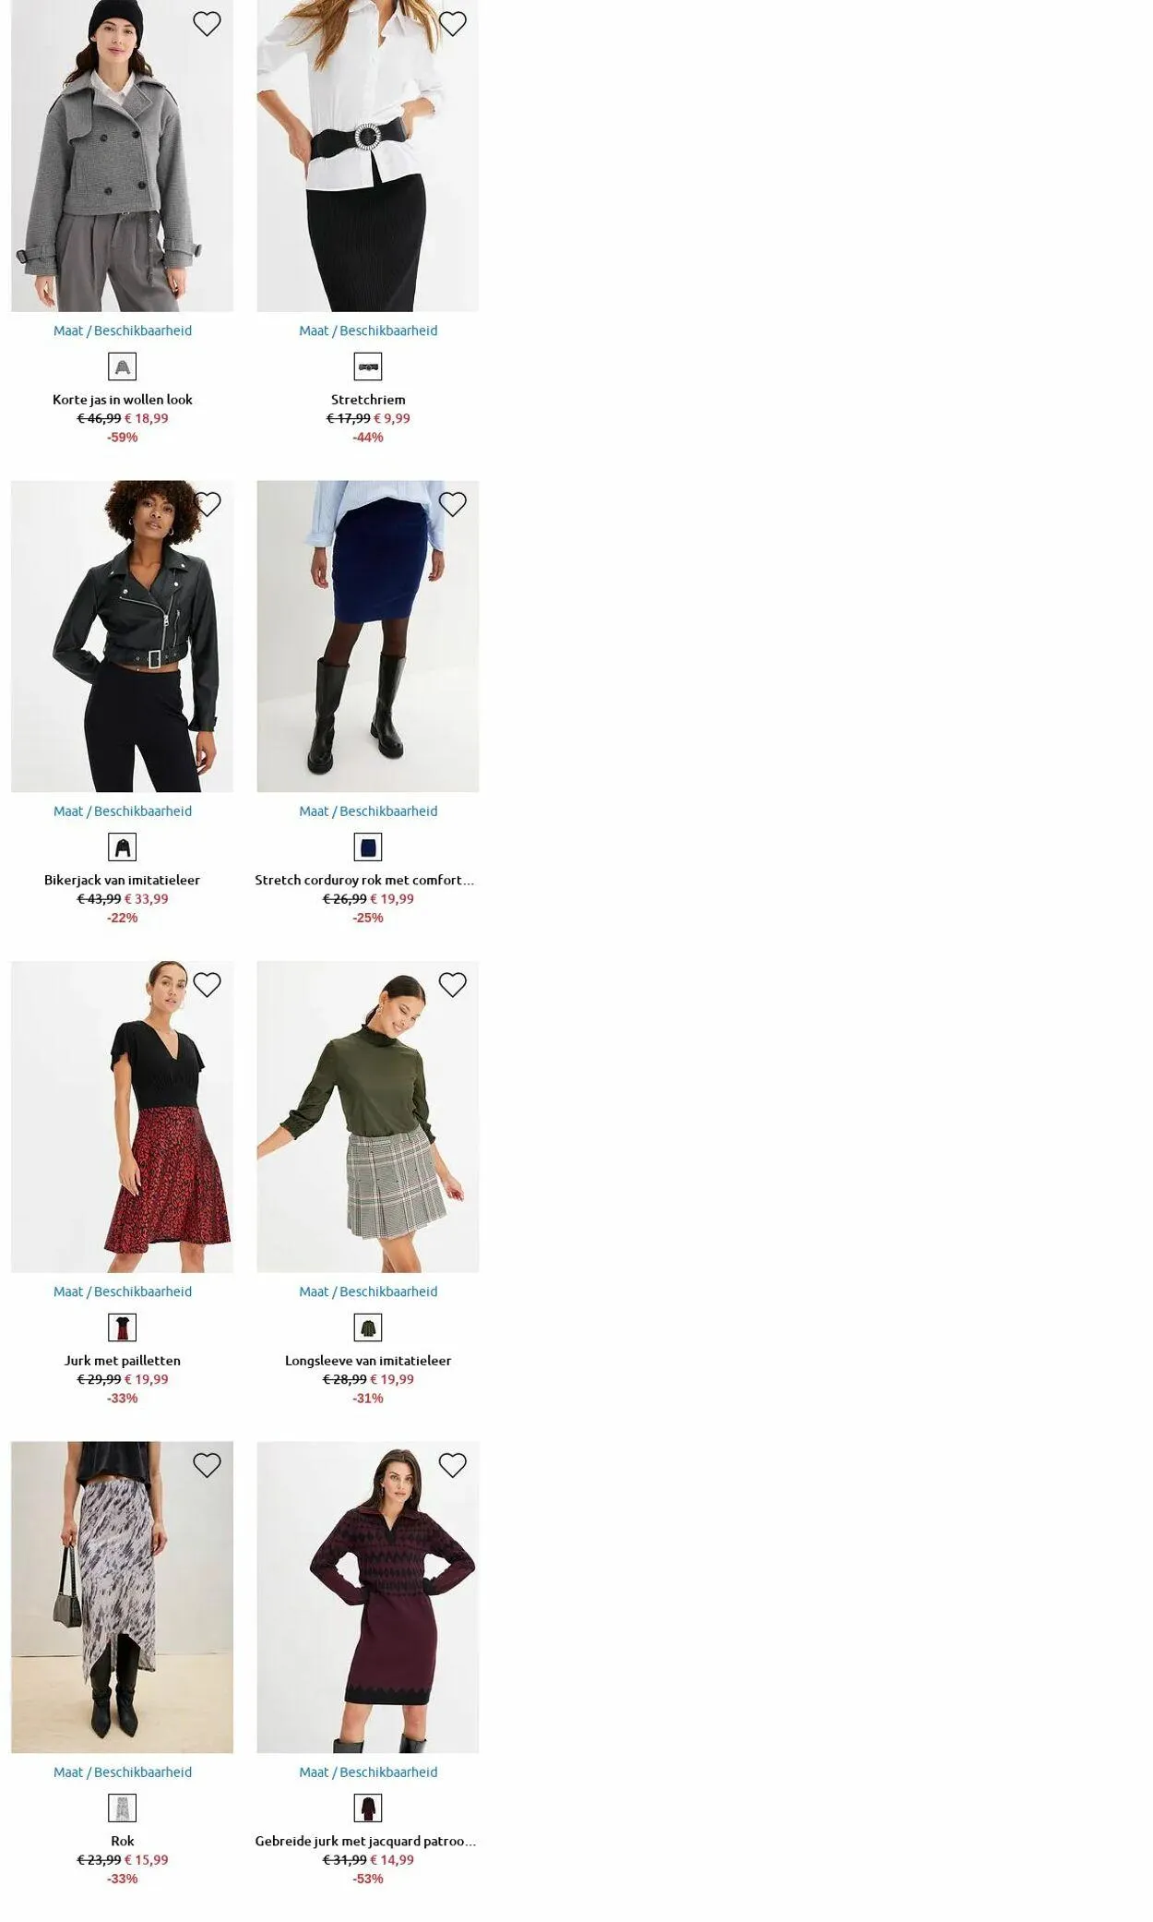Open Gebreide jurk met jacquard patroon title
The image size is (1153, 1922).
(x=366, y=1841)
